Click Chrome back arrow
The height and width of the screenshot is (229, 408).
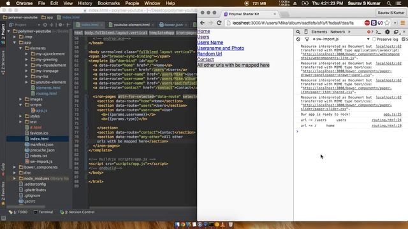point(202,23)
